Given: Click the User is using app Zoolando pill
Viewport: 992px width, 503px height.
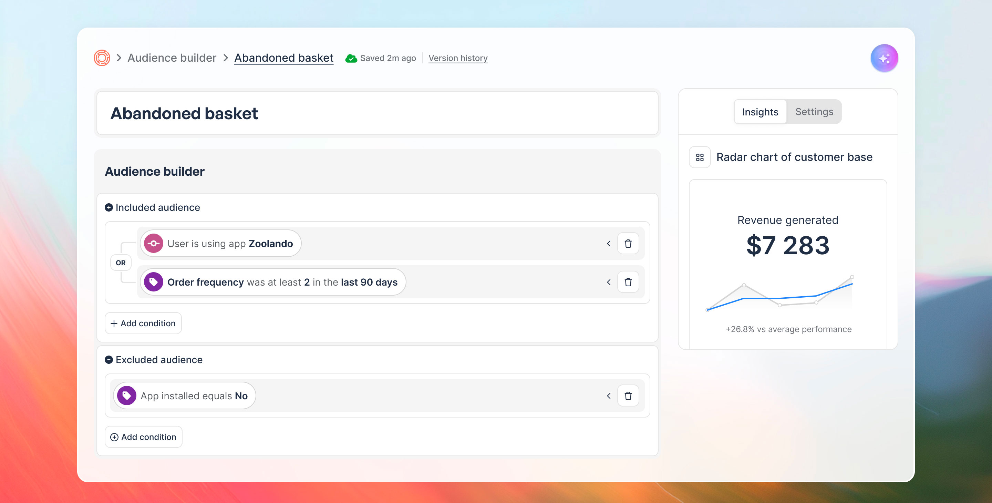Looking at the screenshot, I should tap(221, 244).
